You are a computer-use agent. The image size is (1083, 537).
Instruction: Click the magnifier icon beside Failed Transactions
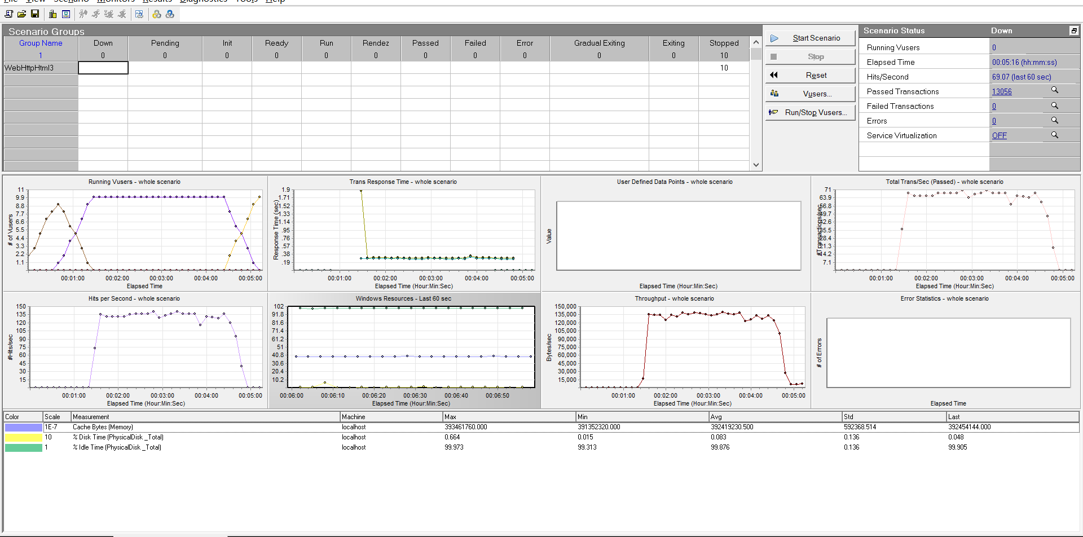tap(1054, 105)
